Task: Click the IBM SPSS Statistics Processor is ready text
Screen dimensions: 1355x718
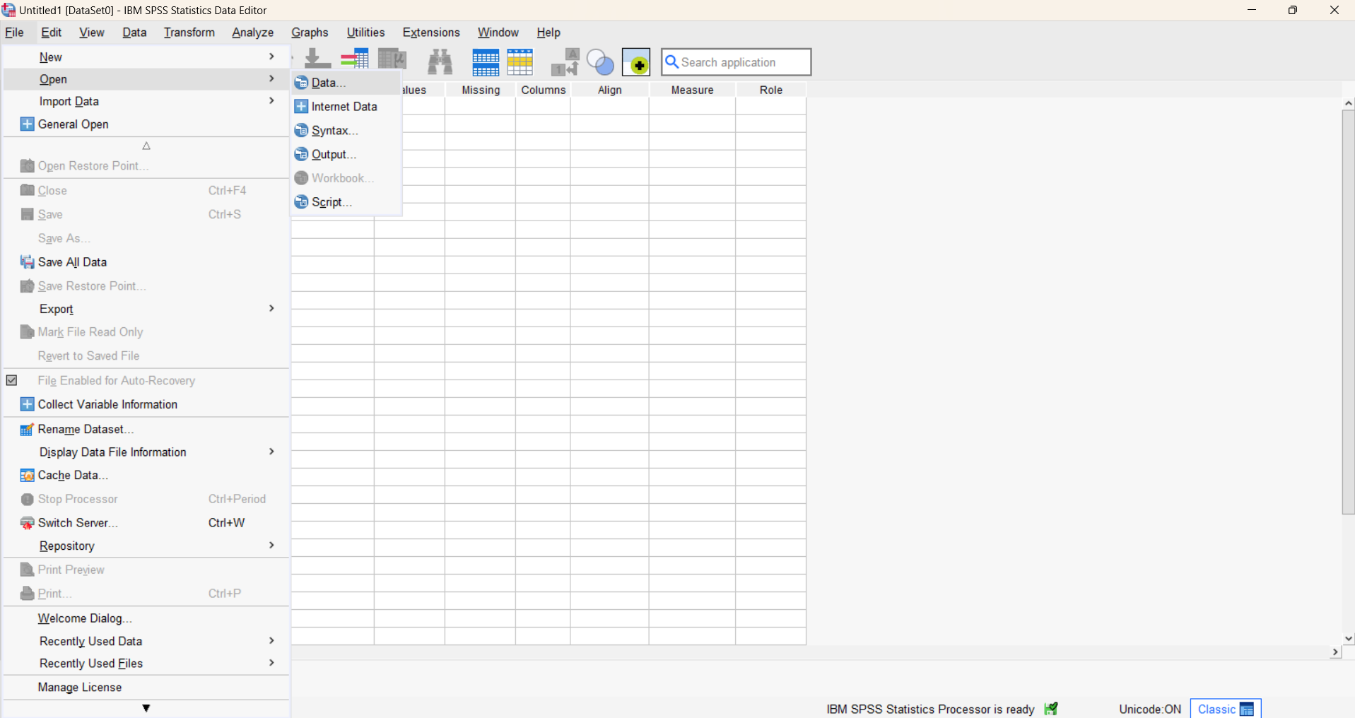Action: 930,710
